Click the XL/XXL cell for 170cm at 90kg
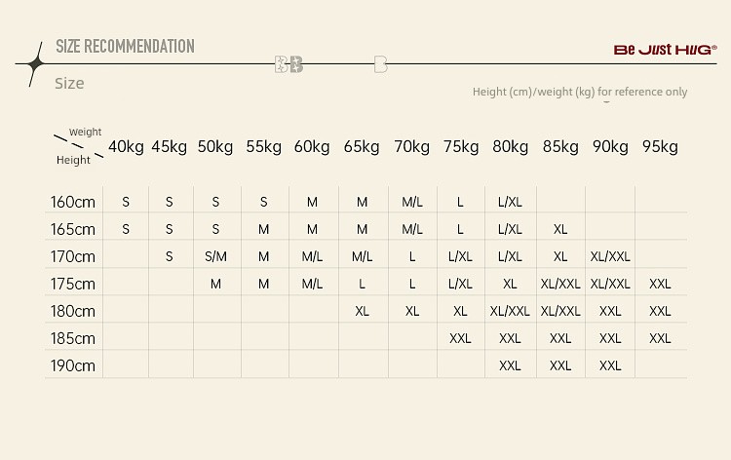Viewport: 731px width, 460px height. click(610, 257)
